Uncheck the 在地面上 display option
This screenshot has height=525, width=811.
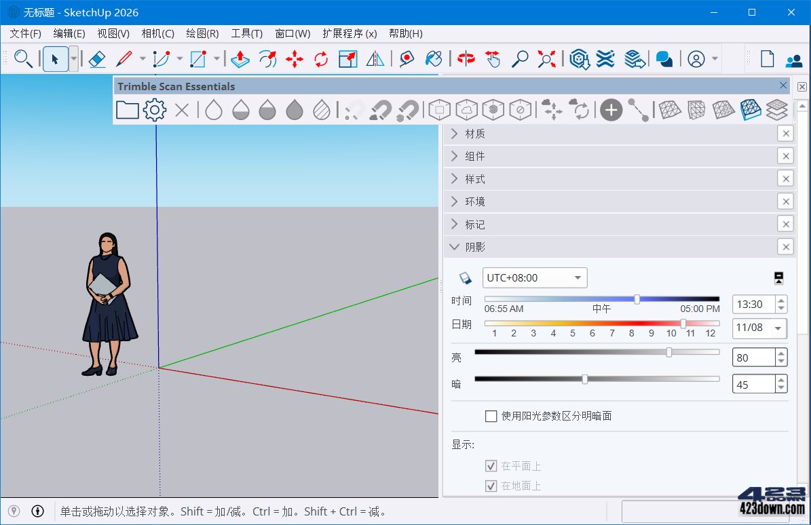(x=491, y=486)
